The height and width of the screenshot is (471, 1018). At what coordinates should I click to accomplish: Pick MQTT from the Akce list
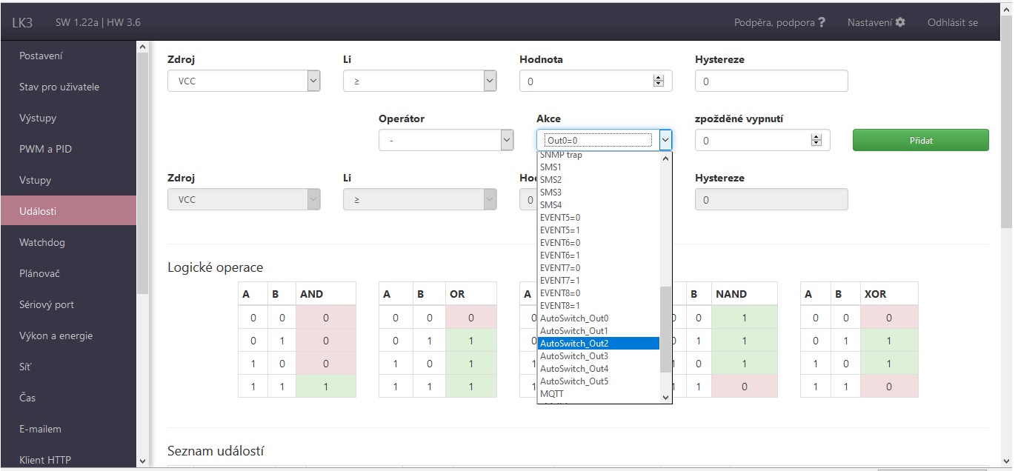coord(552,394)
